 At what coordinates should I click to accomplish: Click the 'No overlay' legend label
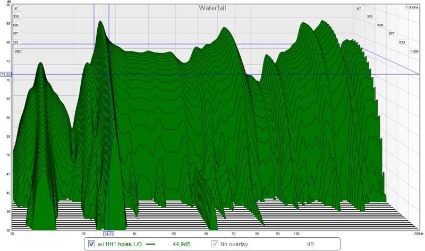(234, 244)
